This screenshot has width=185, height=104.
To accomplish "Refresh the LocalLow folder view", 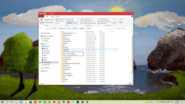I will click(x=110, y=28).
